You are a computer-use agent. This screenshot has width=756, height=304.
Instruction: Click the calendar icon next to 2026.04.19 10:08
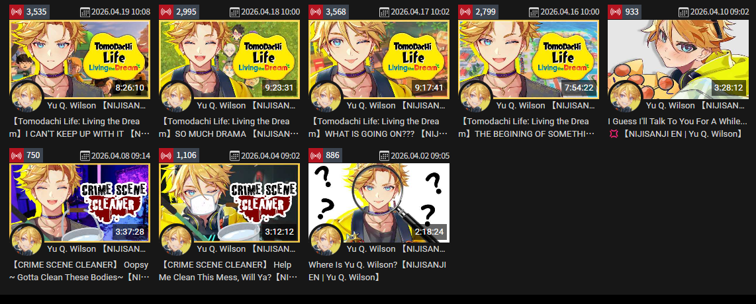pyautogui.click(x=85, y=12)
